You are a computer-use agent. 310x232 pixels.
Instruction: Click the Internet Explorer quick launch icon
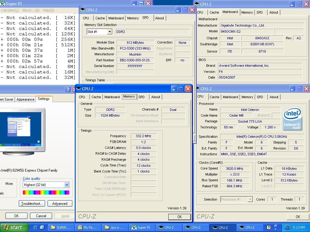(35, 227)
